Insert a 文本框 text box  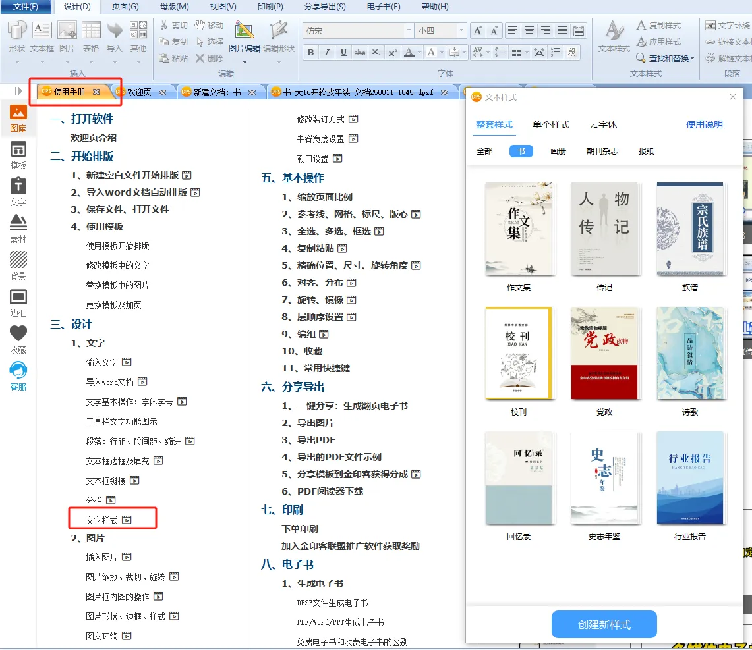[x=42, y=37]
